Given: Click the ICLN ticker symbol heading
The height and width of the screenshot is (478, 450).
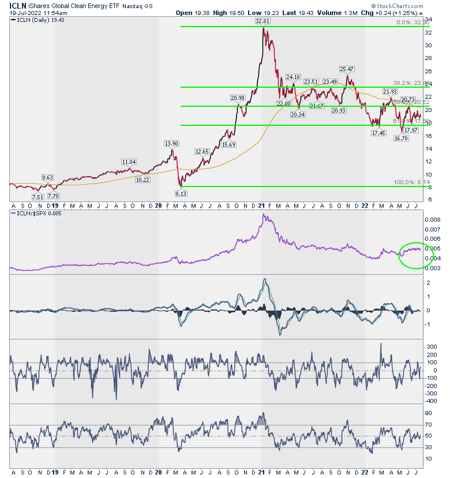Looking at the screenshot, I should click(18, 6).
